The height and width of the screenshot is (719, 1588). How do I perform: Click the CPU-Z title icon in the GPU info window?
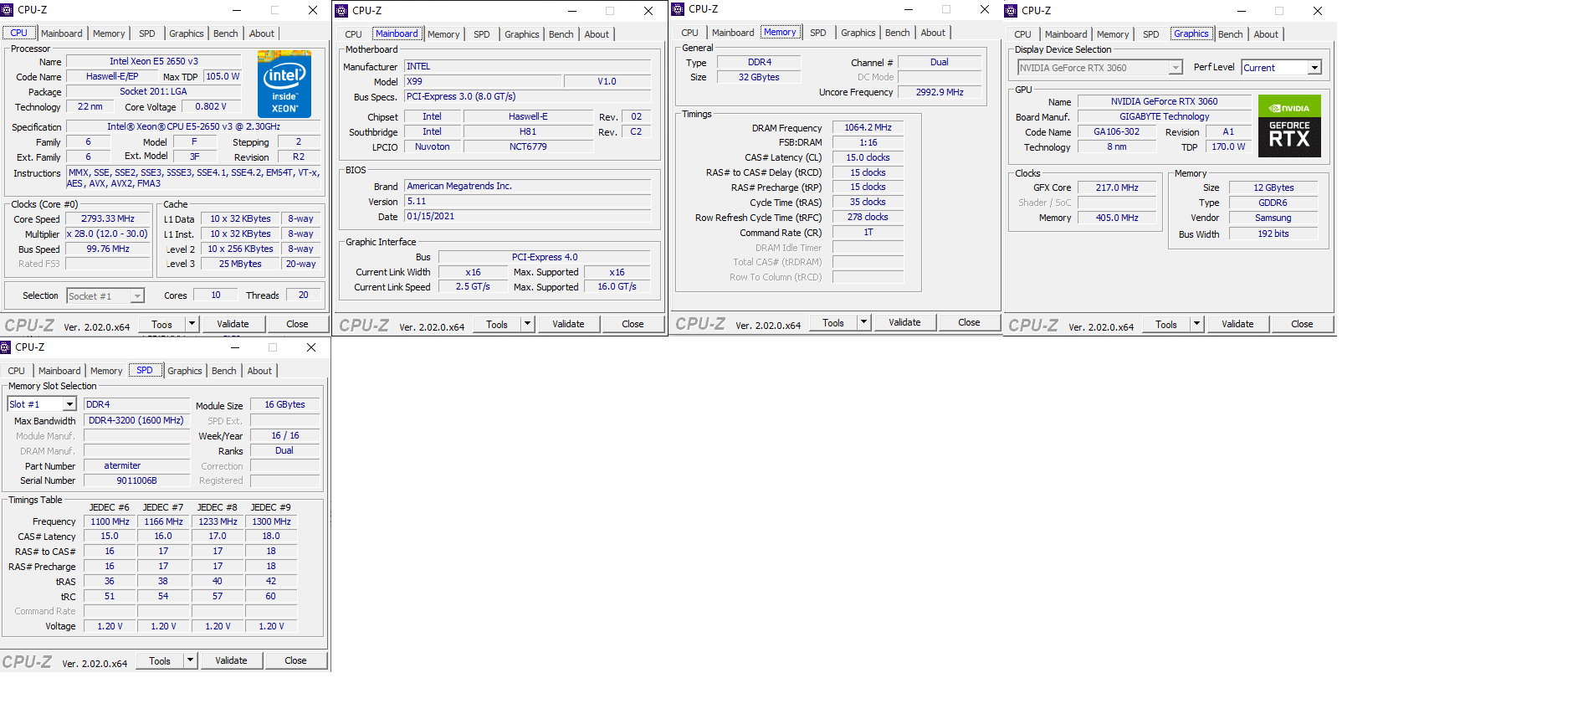click(x=1011, y=11)
